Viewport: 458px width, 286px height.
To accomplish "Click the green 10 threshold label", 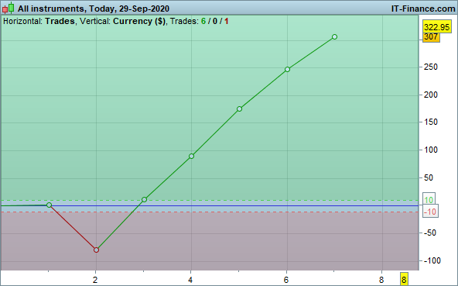I will (429, 200).
